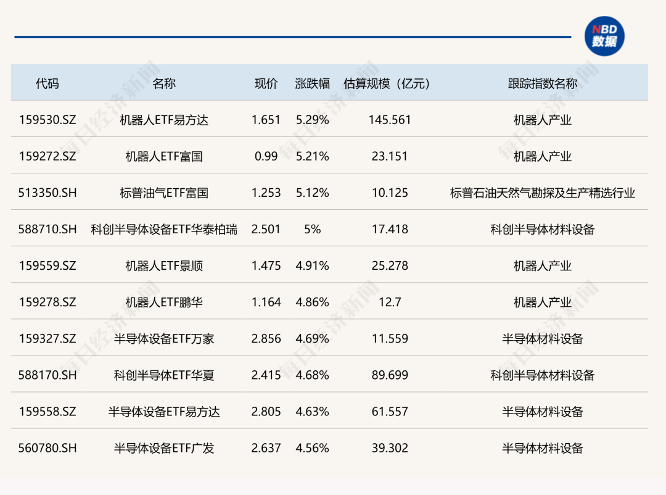This screenshot has width=666, height=495.
Task: Click change value 4.68%
Action: point(312,375)
